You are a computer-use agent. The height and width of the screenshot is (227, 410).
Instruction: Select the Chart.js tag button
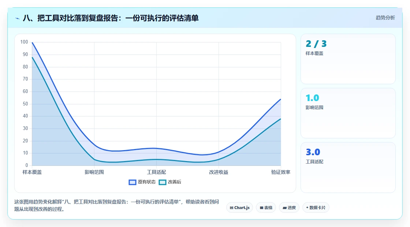click(x=239, y=208)
